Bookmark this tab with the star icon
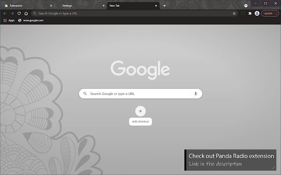Image resolution: width=281 pixels, height=175 pixels. click(x=234, y=14)
